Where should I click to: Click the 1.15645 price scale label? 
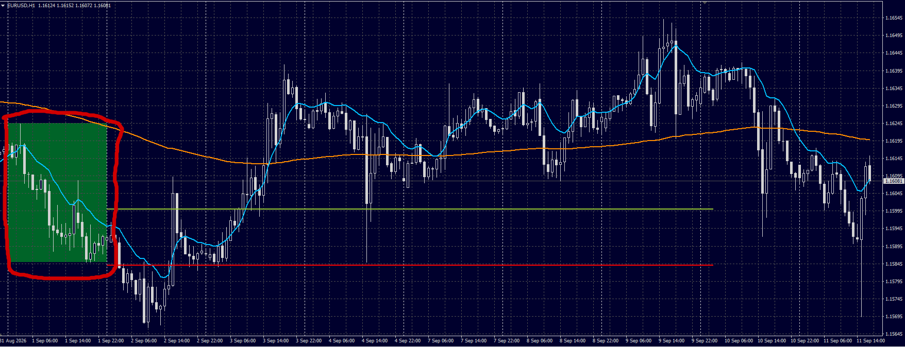[x=894, y=334]
